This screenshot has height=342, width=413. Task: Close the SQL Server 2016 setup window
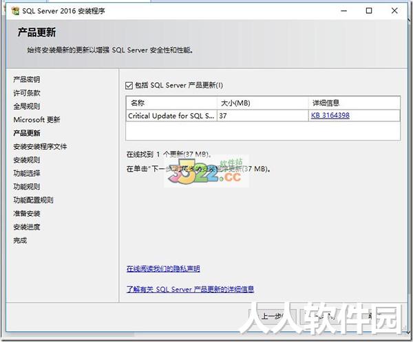pos(394,11)
